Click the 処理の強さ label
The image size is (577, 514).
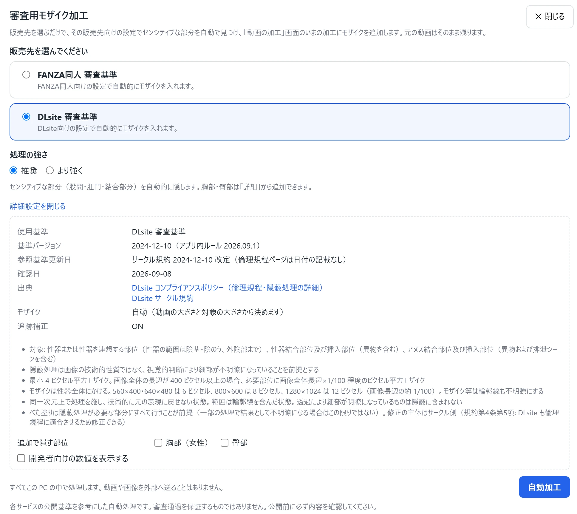tap(29, 155)
